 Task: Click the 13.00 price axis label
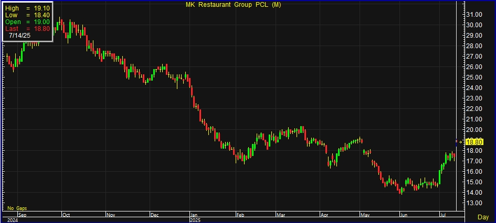pyautogui.click(x=474, y=203)
